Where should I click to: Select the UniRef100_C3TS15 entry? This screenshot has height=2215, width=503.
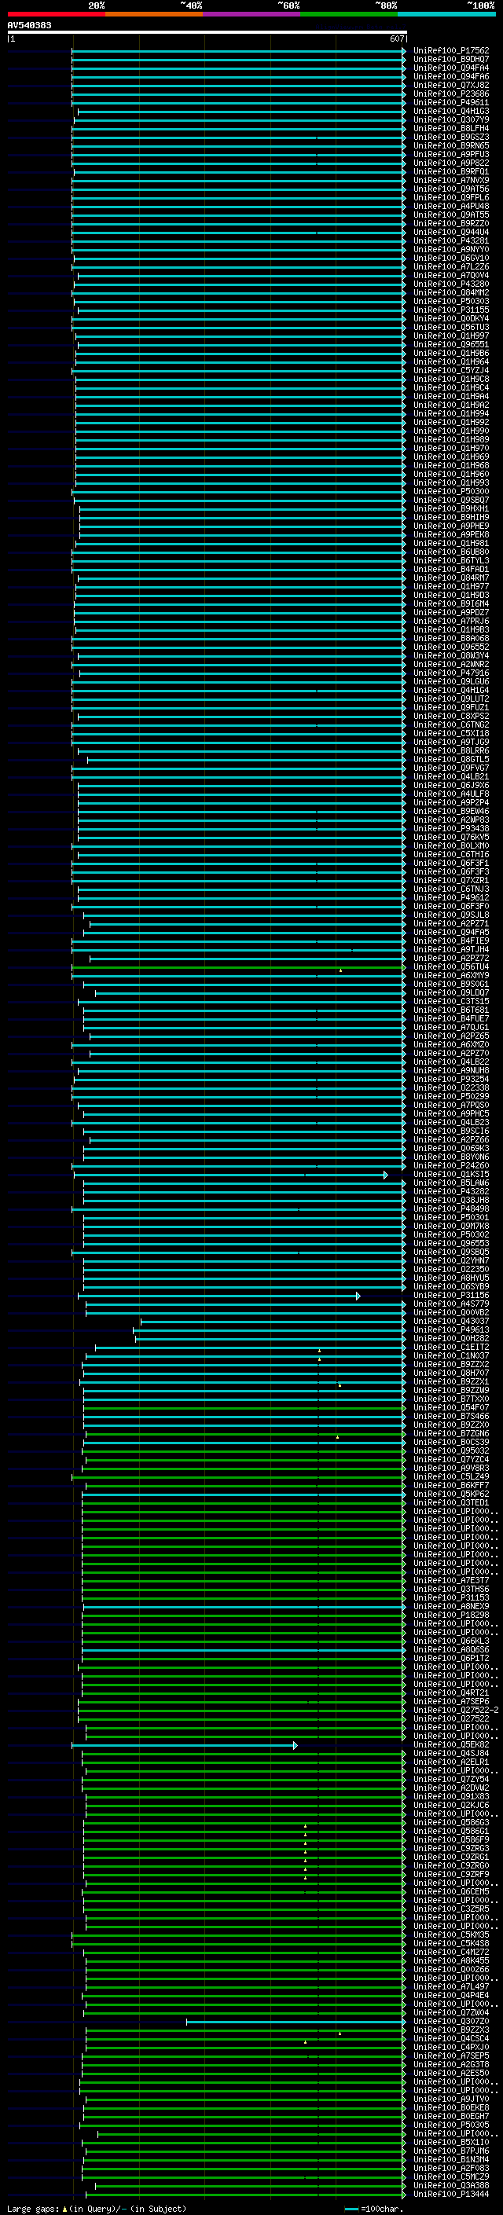(x=450, y=1002)
